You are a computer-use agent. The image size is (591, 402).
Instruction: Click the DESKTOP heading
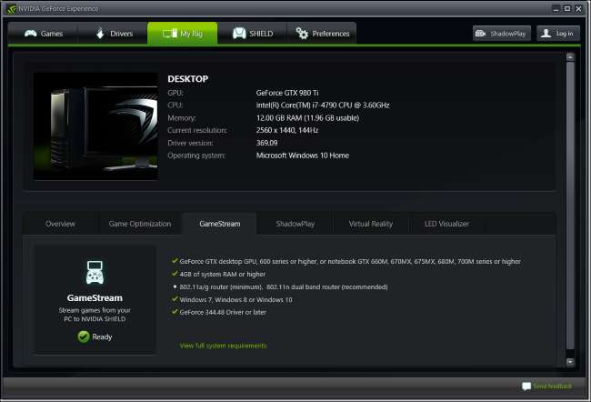click(x=187, y=79)
